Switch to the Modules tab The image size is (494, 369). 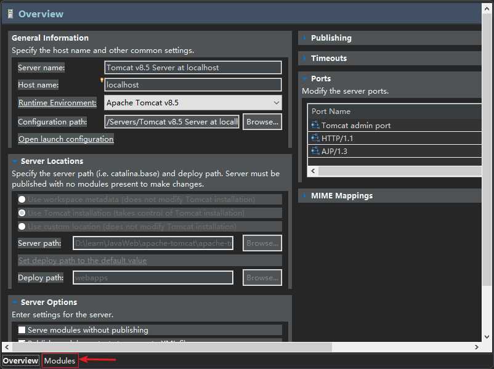(x=60, y=361)
